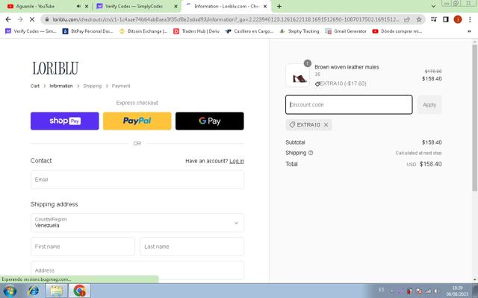Open the Country/Region dropdown showing Venezuela

point(137,223)
